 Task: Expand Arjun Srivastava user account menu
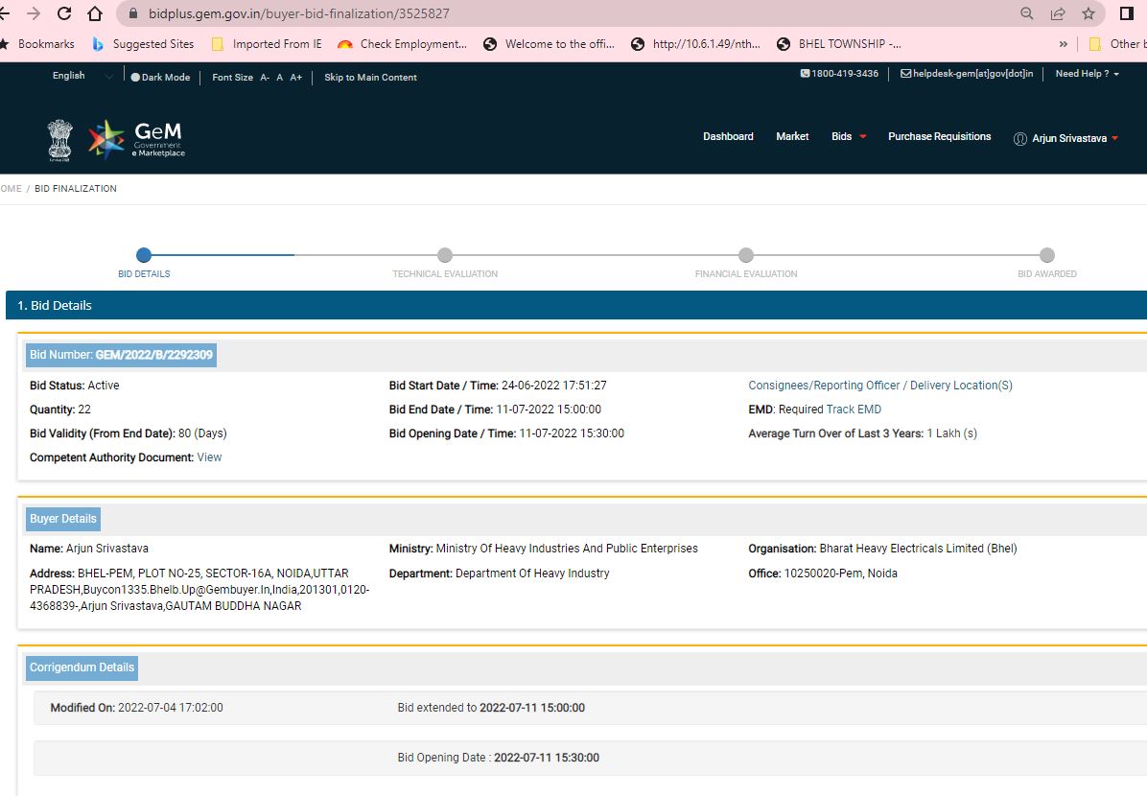[x=1068, y=139]
